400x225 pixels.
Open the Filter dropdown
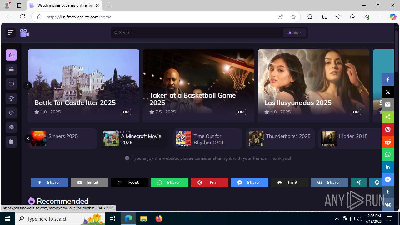click(295, 33)
